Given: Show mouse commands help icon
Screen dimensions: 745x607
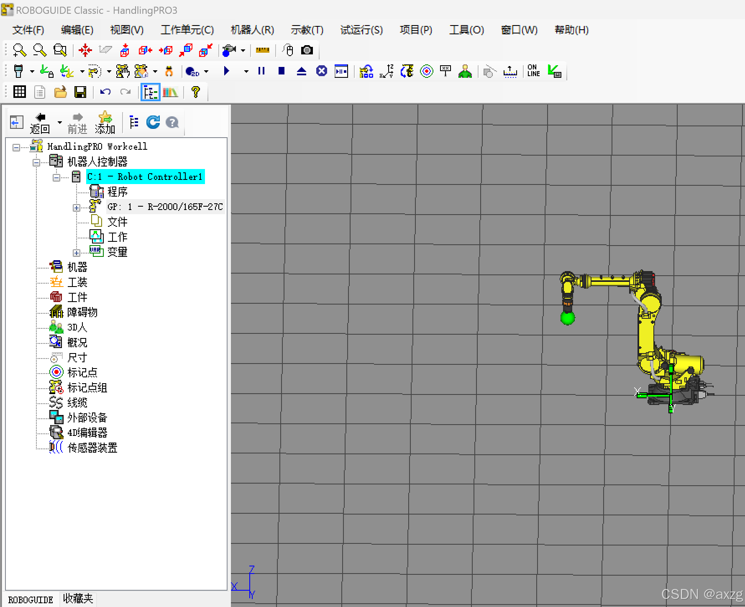Looking at the screenshot, I should pos(287,50).
